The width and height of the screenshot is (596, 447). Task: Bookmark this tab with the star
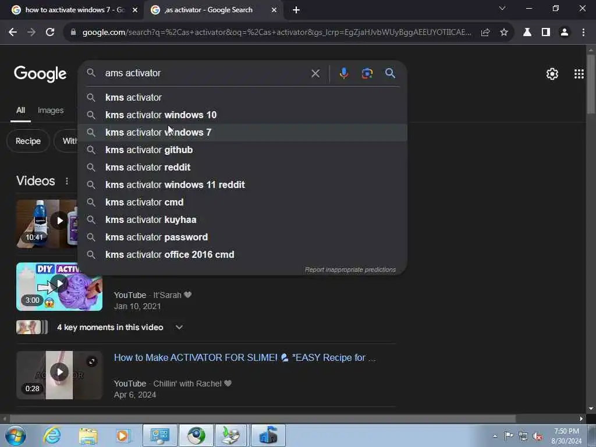point(504,33)
